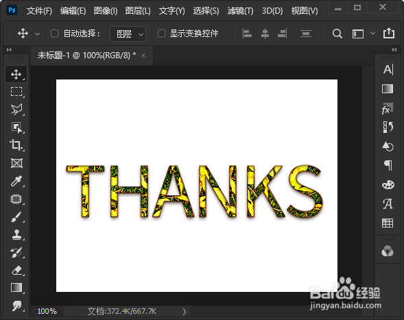Align horizontal centers of layers
Image resolution: width=404 pixels, height=320 pixels.
265,34
